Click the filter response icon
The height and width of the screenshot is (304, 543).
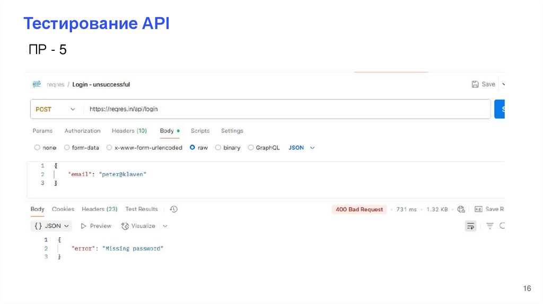click(490, 226)
